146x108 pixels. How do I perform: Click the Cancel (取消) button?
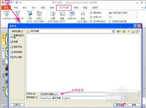click(x=134, y=105)
